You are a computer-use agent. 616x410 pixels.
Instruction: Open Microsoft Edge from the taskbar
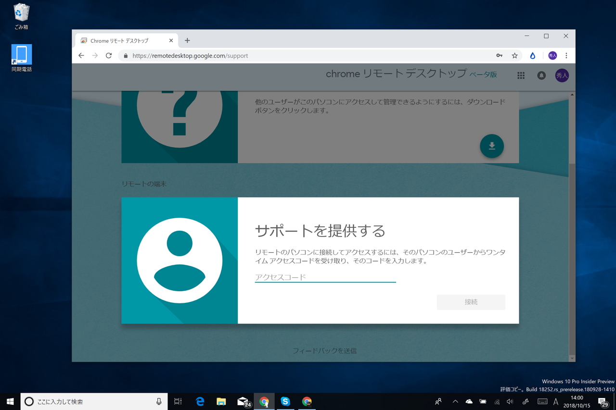[200, 401]
